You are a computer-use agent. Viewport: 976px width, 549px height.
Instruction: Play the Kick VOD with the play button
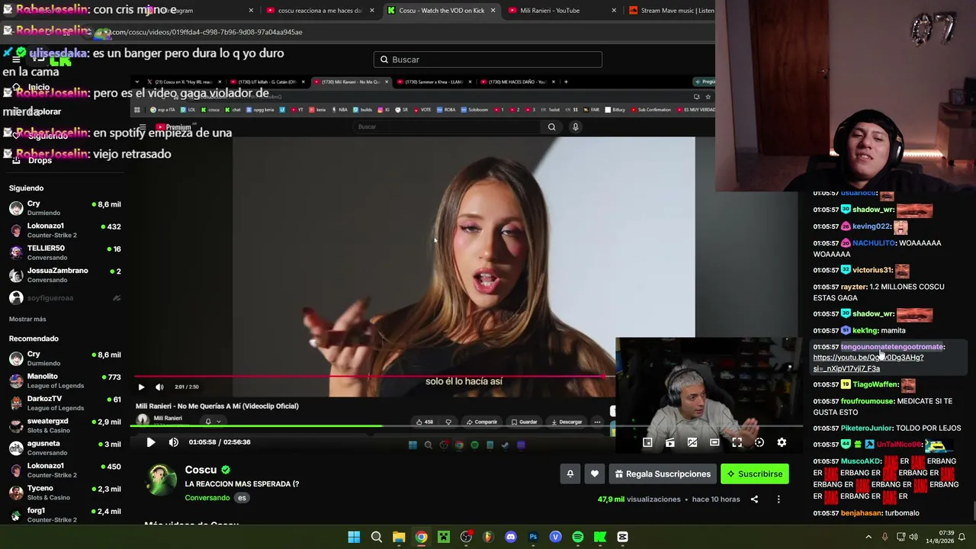pyautogui.click(x=151, y=442)
